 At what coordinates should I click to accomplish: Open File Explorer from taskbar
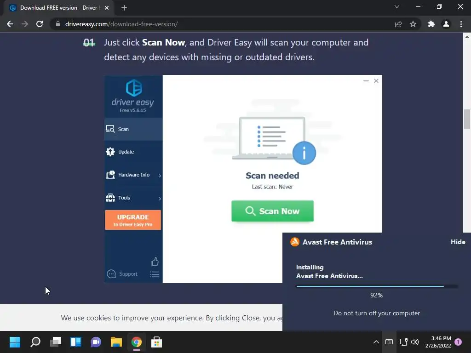tap(116, 342)
